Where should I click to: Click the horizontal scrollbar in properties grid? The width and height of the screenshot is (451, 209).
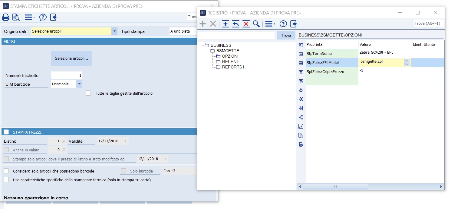pos(335,187)
